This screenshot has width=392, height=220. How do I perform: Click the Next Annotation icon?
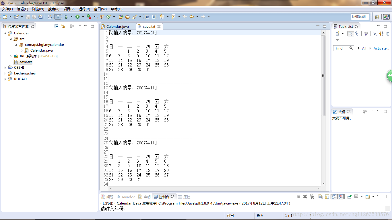[x=162, y=17]
